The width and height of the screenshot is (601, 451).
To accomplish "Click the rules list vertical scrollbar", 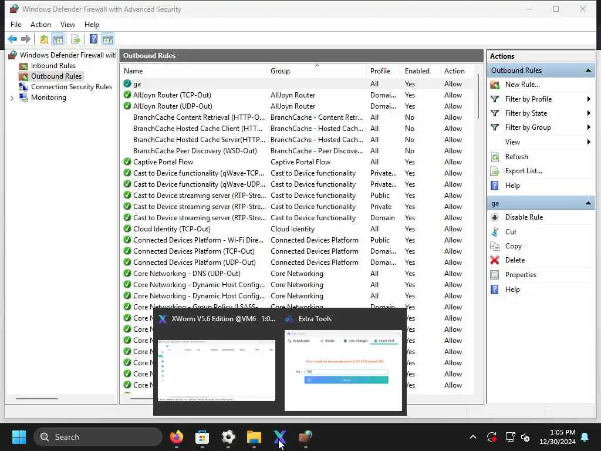I will point(478,96).
